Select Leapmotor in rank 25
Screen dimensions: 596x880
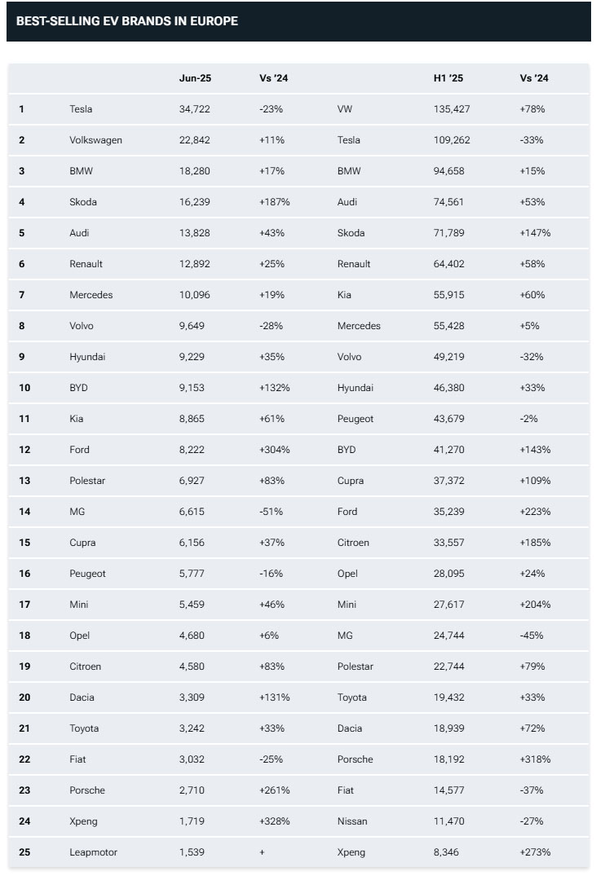pos(93,852)
